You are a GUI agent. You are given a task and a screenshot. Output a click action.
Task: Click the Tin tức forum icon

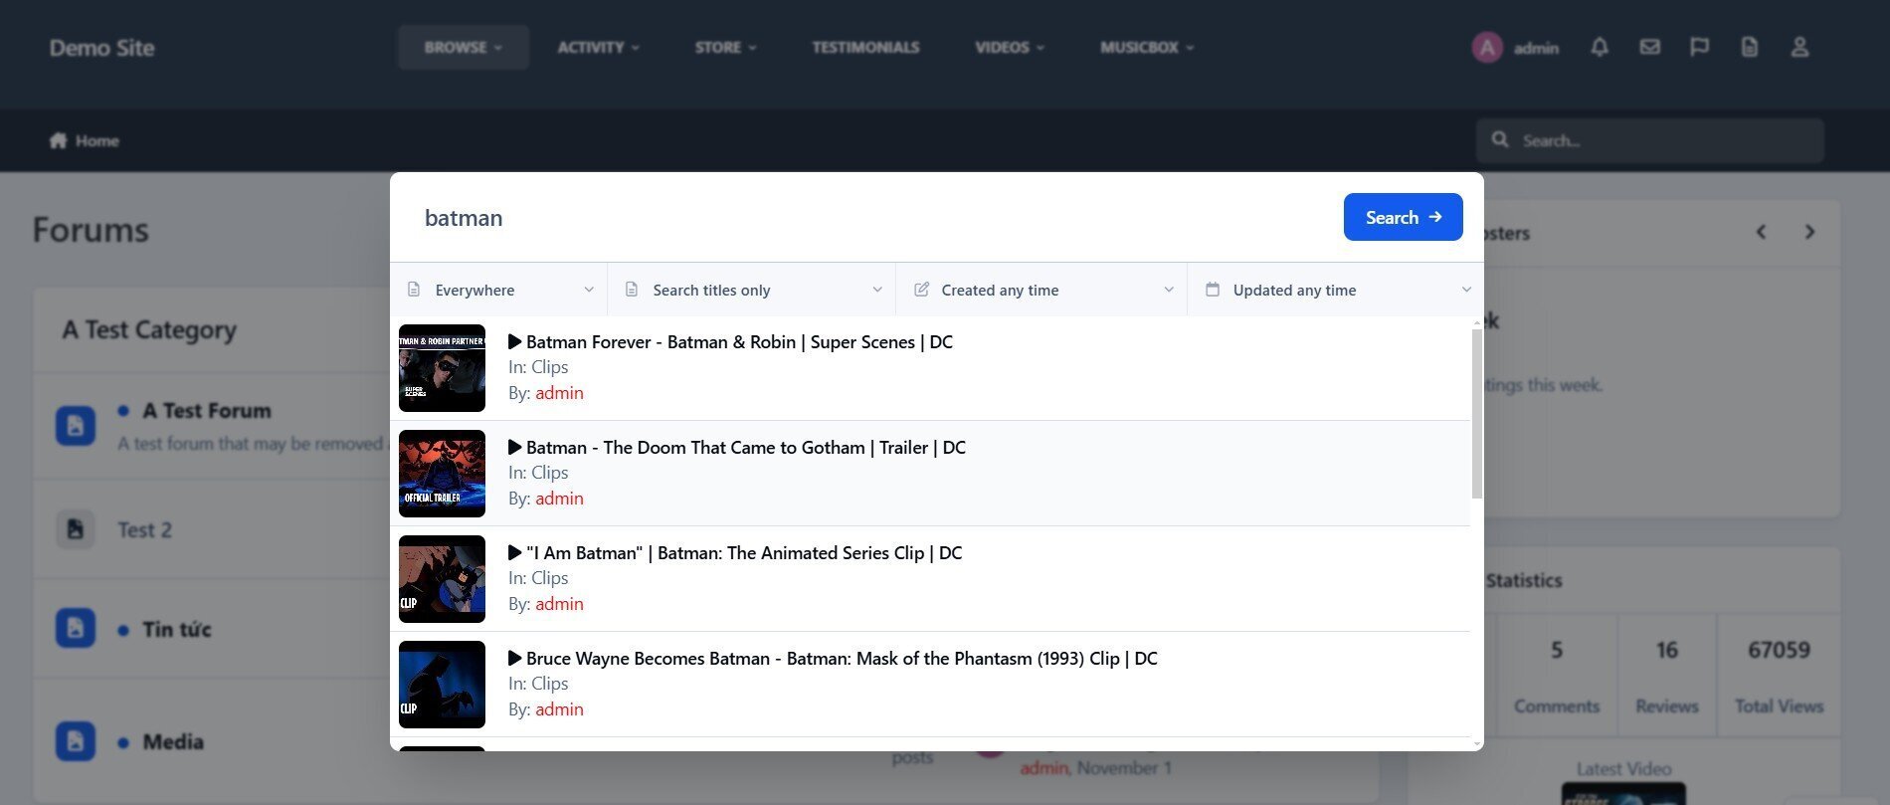coord(76,628)
